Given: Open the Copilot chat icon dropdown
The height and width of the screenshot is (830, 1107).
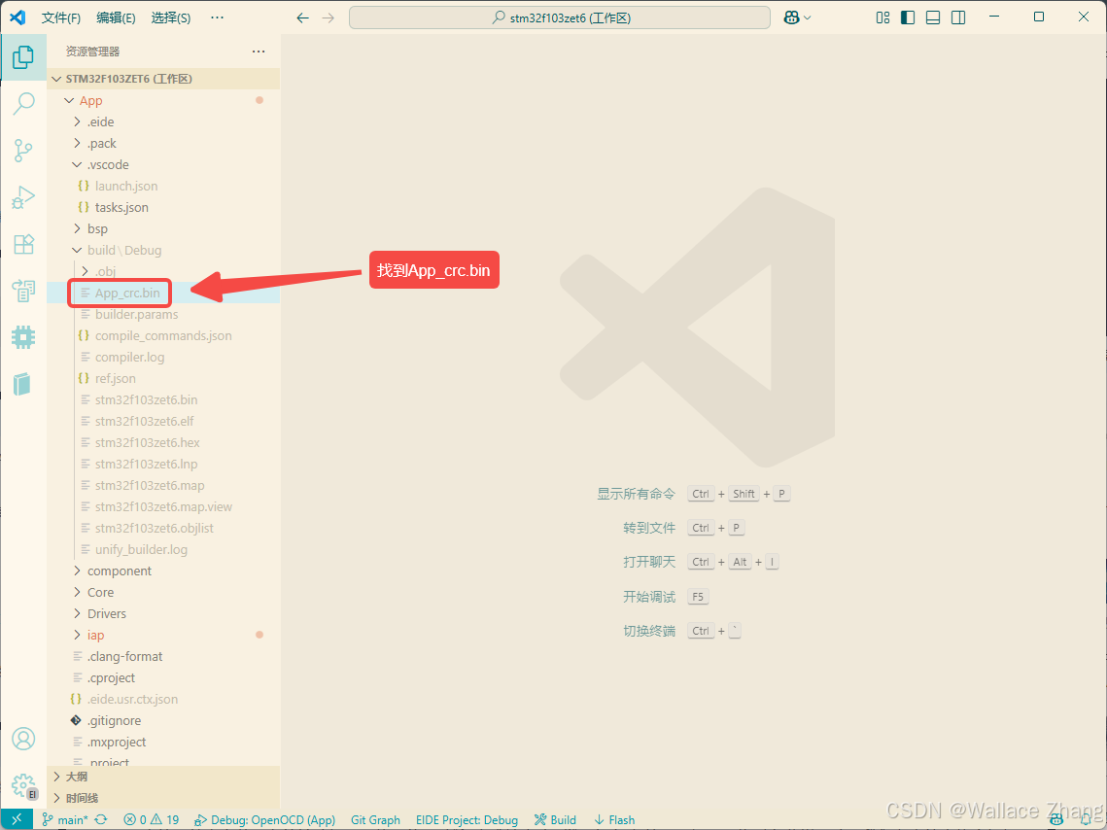Looking at the screenshot, I should 797,17.
